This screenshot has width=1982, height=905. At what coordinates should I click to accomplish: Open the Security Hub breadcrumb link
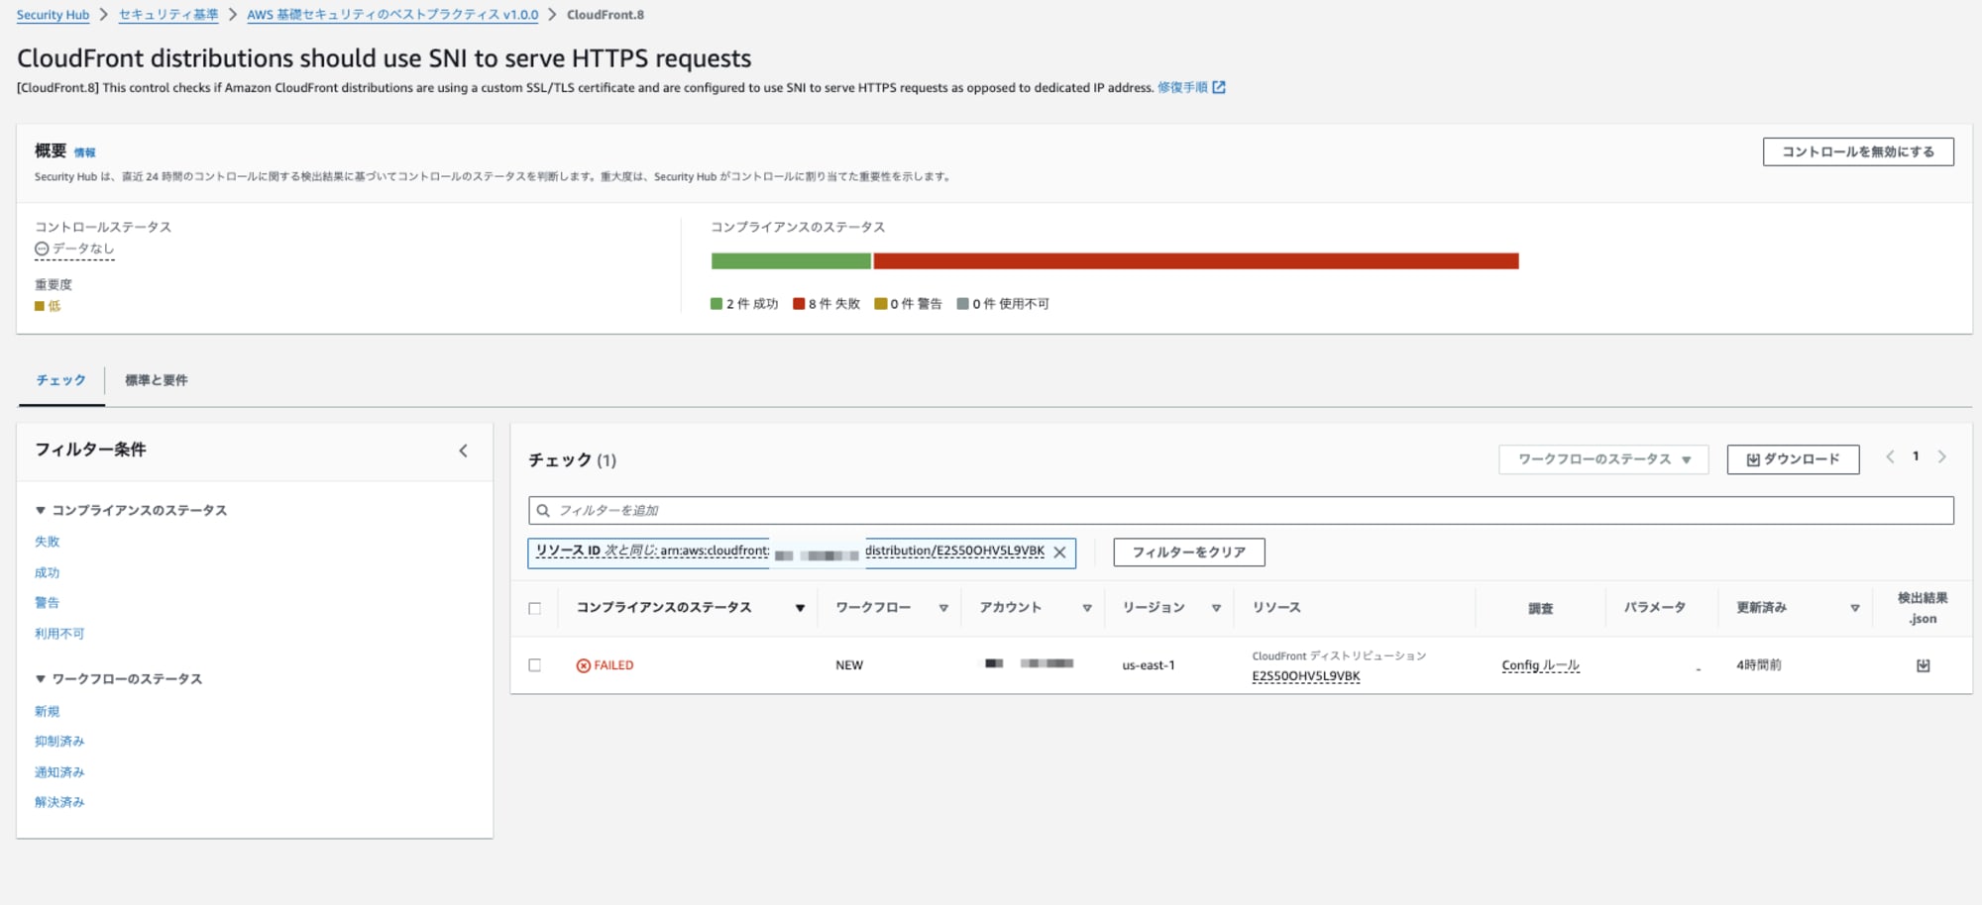[53, 15]
